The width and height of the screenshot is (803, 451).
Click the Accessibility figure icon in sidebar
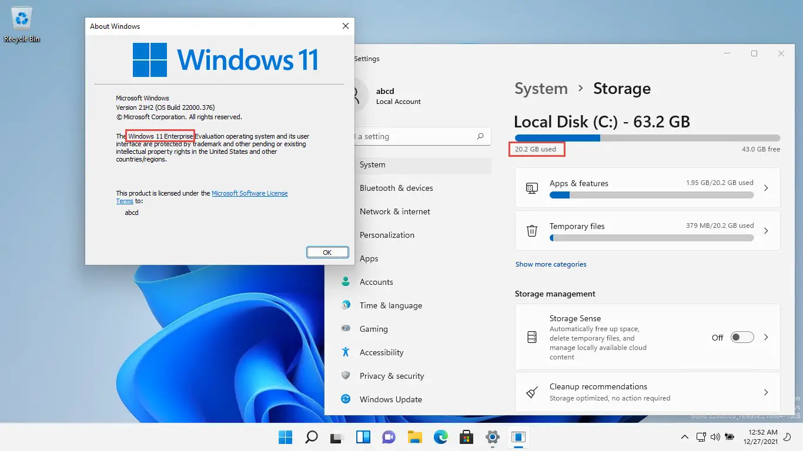click(x=346, y=352)
